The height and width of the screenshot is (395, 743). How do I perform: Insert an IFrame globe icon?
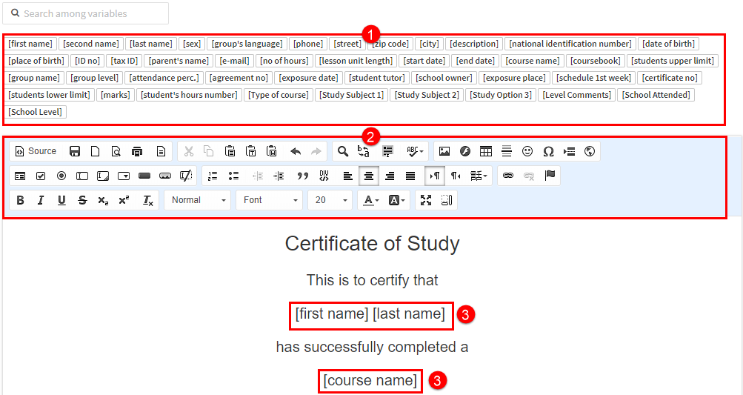pos(590,151)
